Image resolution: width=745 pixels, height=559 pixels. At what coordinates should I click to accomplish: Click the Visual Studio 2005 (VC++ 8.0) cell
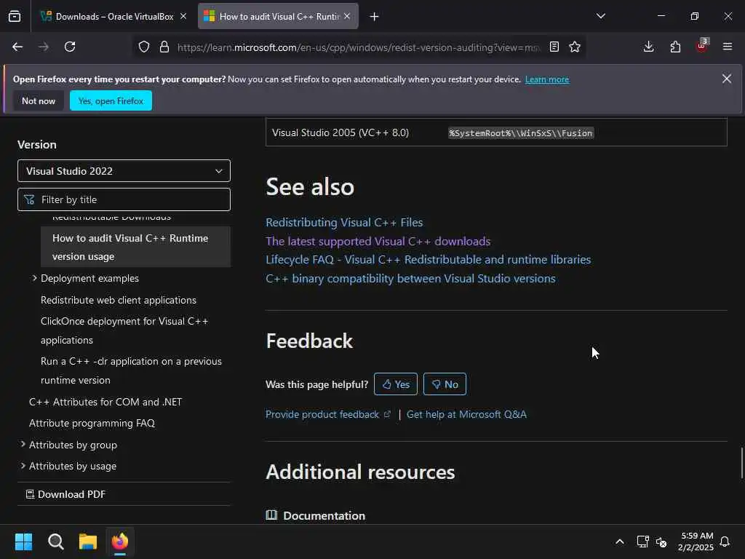(340, 132)
